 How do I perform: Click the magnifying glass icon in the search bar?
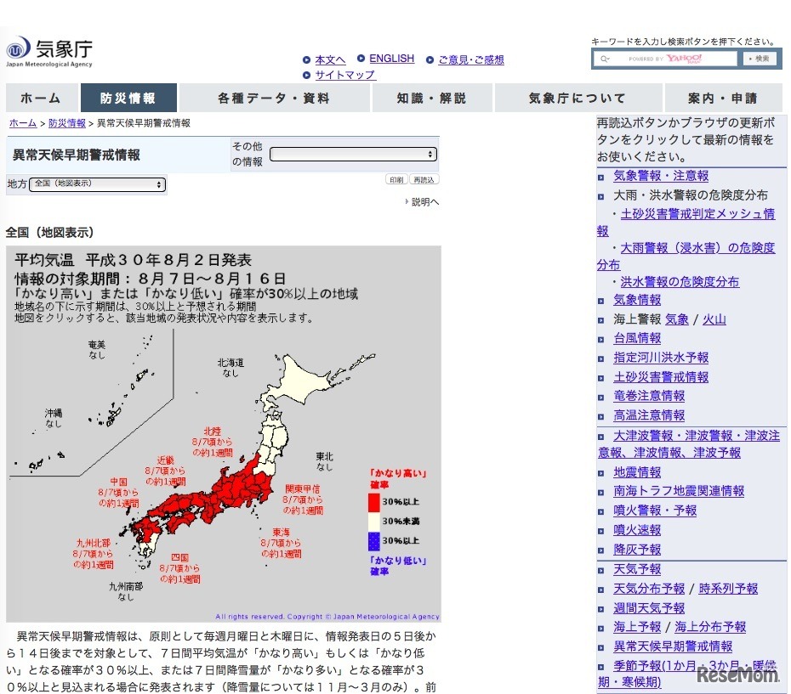604,58
